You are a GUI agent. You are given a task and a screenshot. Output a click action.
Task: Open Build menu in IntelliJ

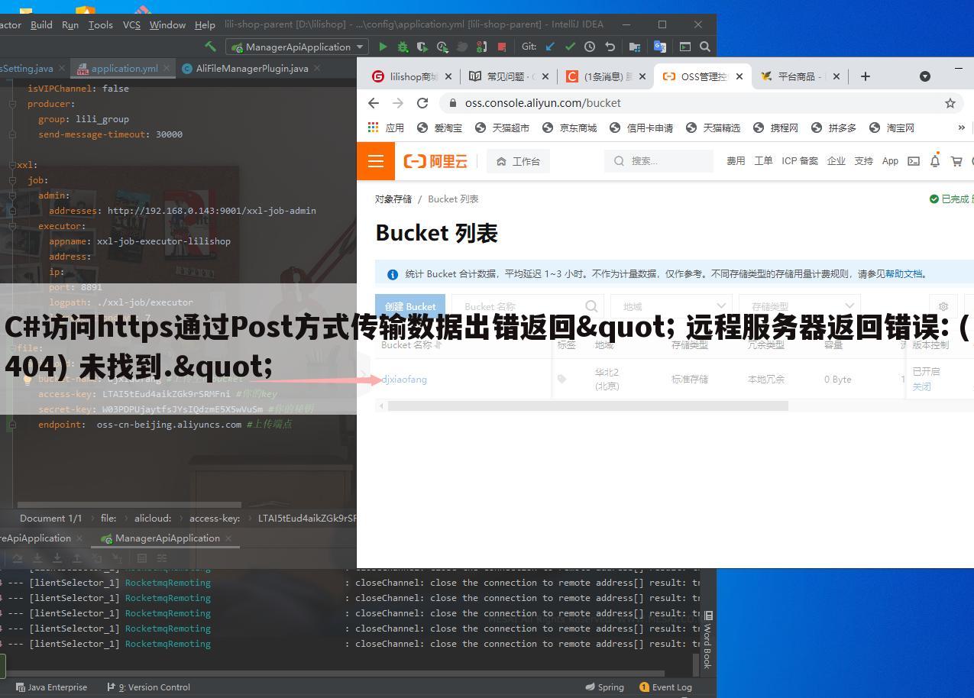click(41, 24)
